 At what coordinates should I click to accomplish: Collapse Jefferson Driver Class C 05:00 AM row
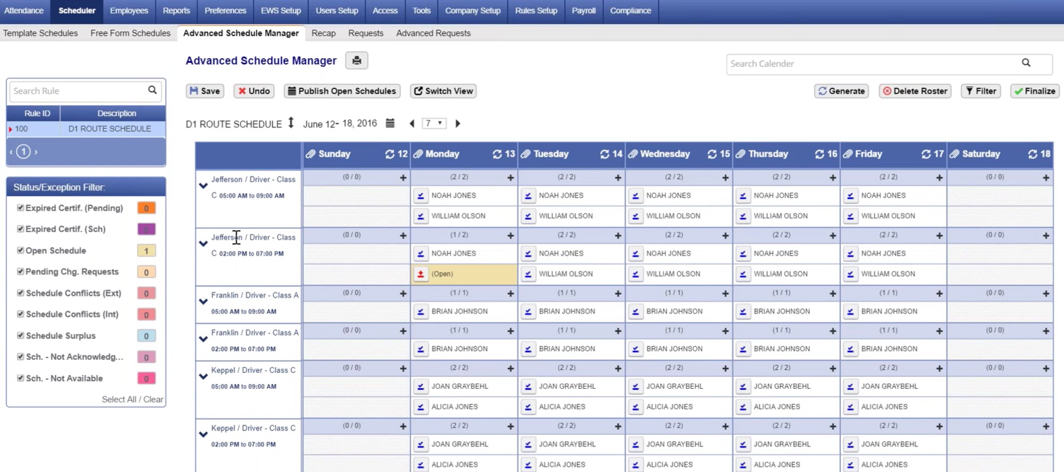point(203,186)
